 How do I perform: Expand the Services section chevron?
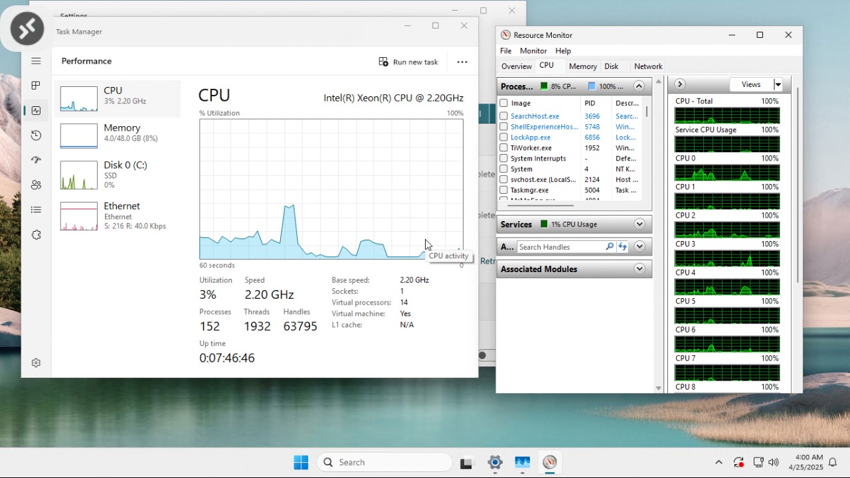coord(639,224)
